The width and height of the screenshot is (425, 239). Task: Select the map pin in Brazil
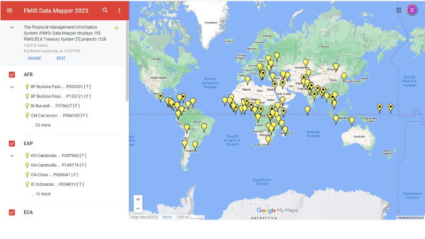coord(204,127)
